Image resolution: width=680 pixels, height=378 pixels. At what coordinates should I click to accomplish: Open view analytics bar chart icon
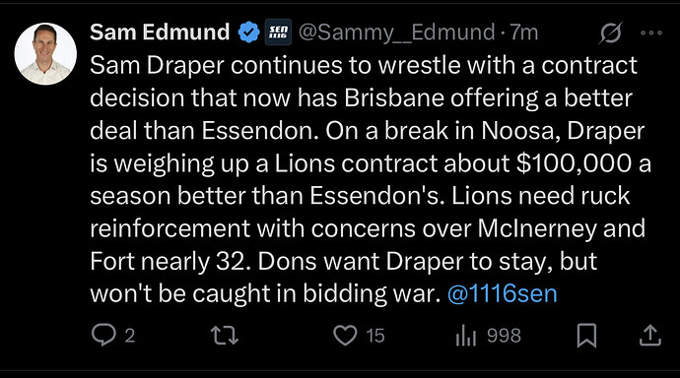tap(466, 336)
